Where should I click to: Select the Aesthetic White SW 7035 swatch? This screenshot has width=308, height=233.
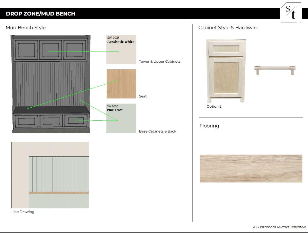[121, 49]
